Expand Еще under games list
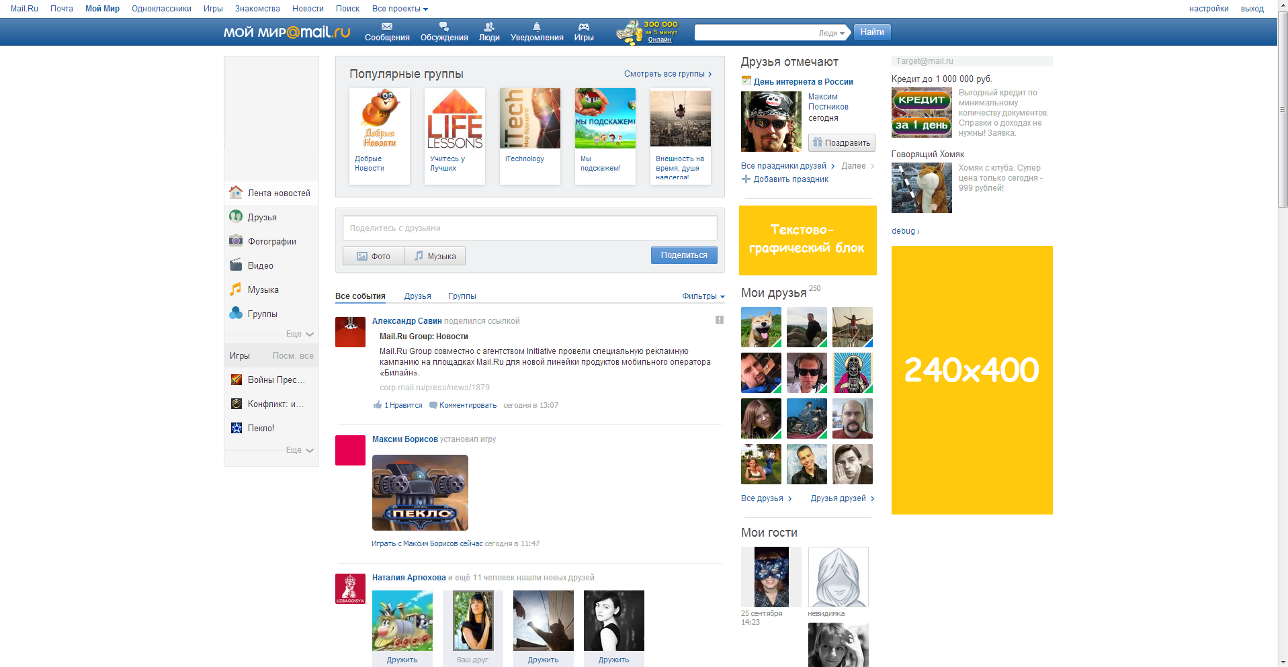 [300, 450]
